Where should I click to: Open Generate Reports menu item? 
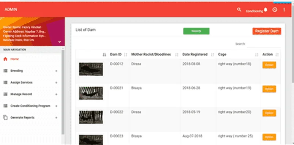(x=22, y=118)
